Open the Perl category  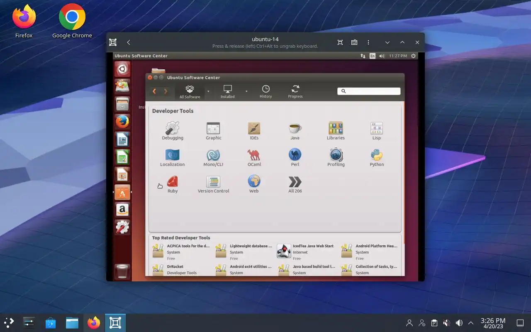click(x=295, y=157)
